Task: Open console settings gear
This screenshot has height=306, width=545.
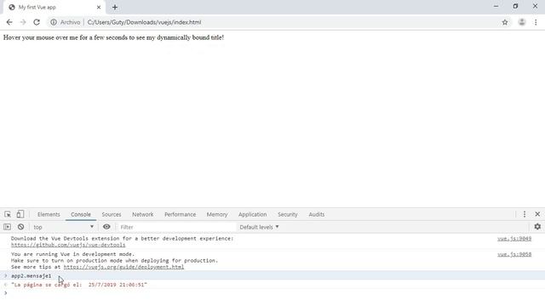Action: click(x=537, y=227)
